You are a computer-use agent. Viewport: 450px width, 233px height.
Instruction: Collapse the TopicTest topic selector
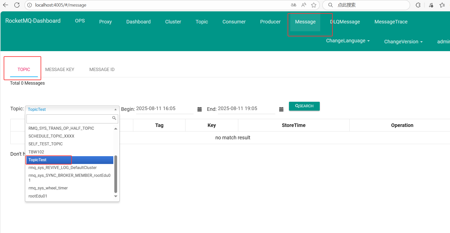tap(72, 109)
